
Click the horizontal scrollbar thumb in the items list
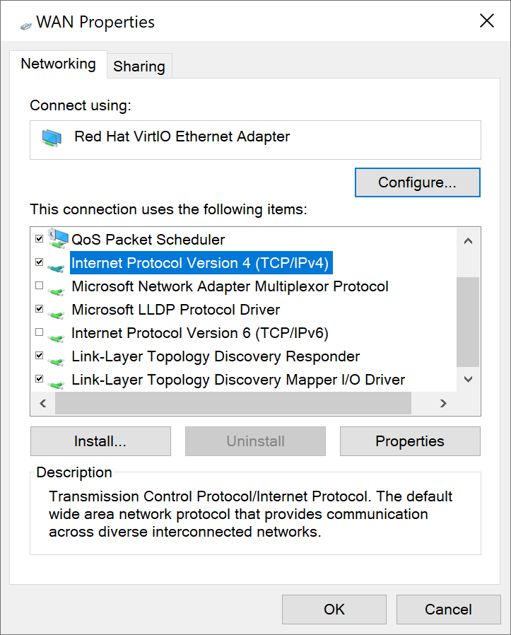[233, 403]
